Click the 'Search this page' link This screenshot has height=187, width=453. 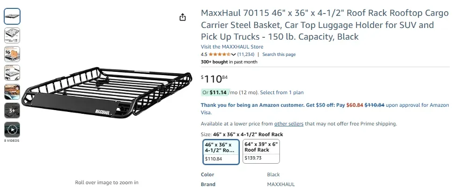point(279,55)
